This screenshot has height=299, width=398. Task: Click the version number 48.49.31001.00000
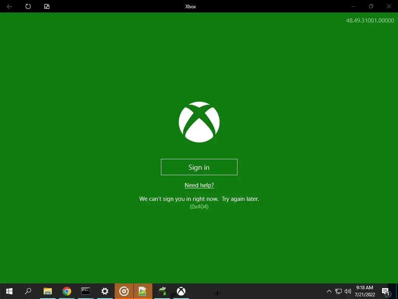tap(370, 21)
